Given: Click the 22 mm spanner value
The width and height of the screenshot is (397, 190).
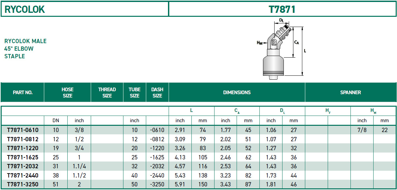Looking at the screenshot, I should [385, 130].
